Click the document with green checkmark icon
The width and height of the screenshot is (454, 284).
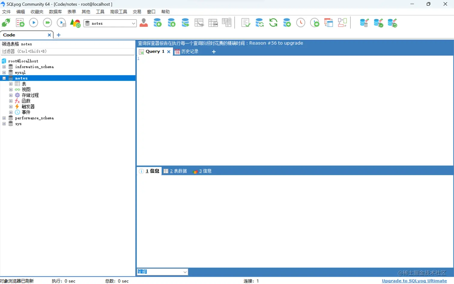246,23
